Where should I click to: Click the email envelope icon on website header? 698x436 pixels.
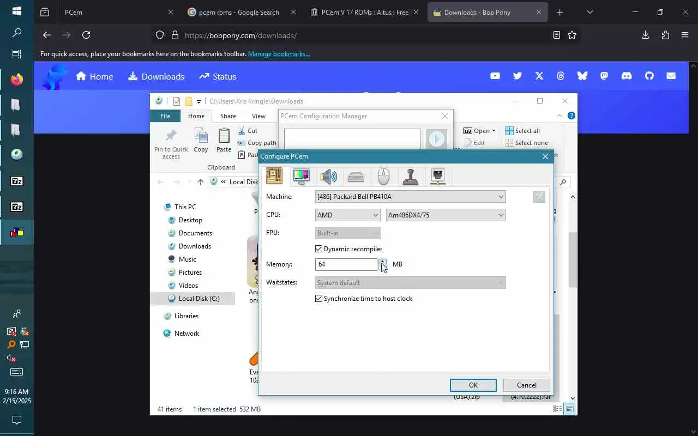pos(671,76)
